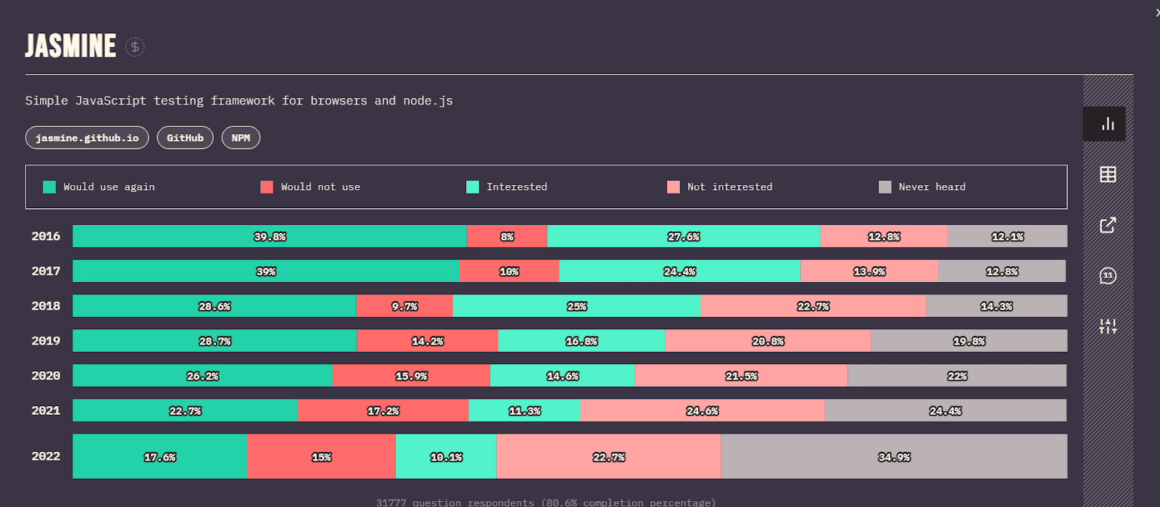Select the 2016 'Would use again' 39.8% bar
This screenshot has height=507, width=1160.
pyautogui.click(x=270, y=236)
